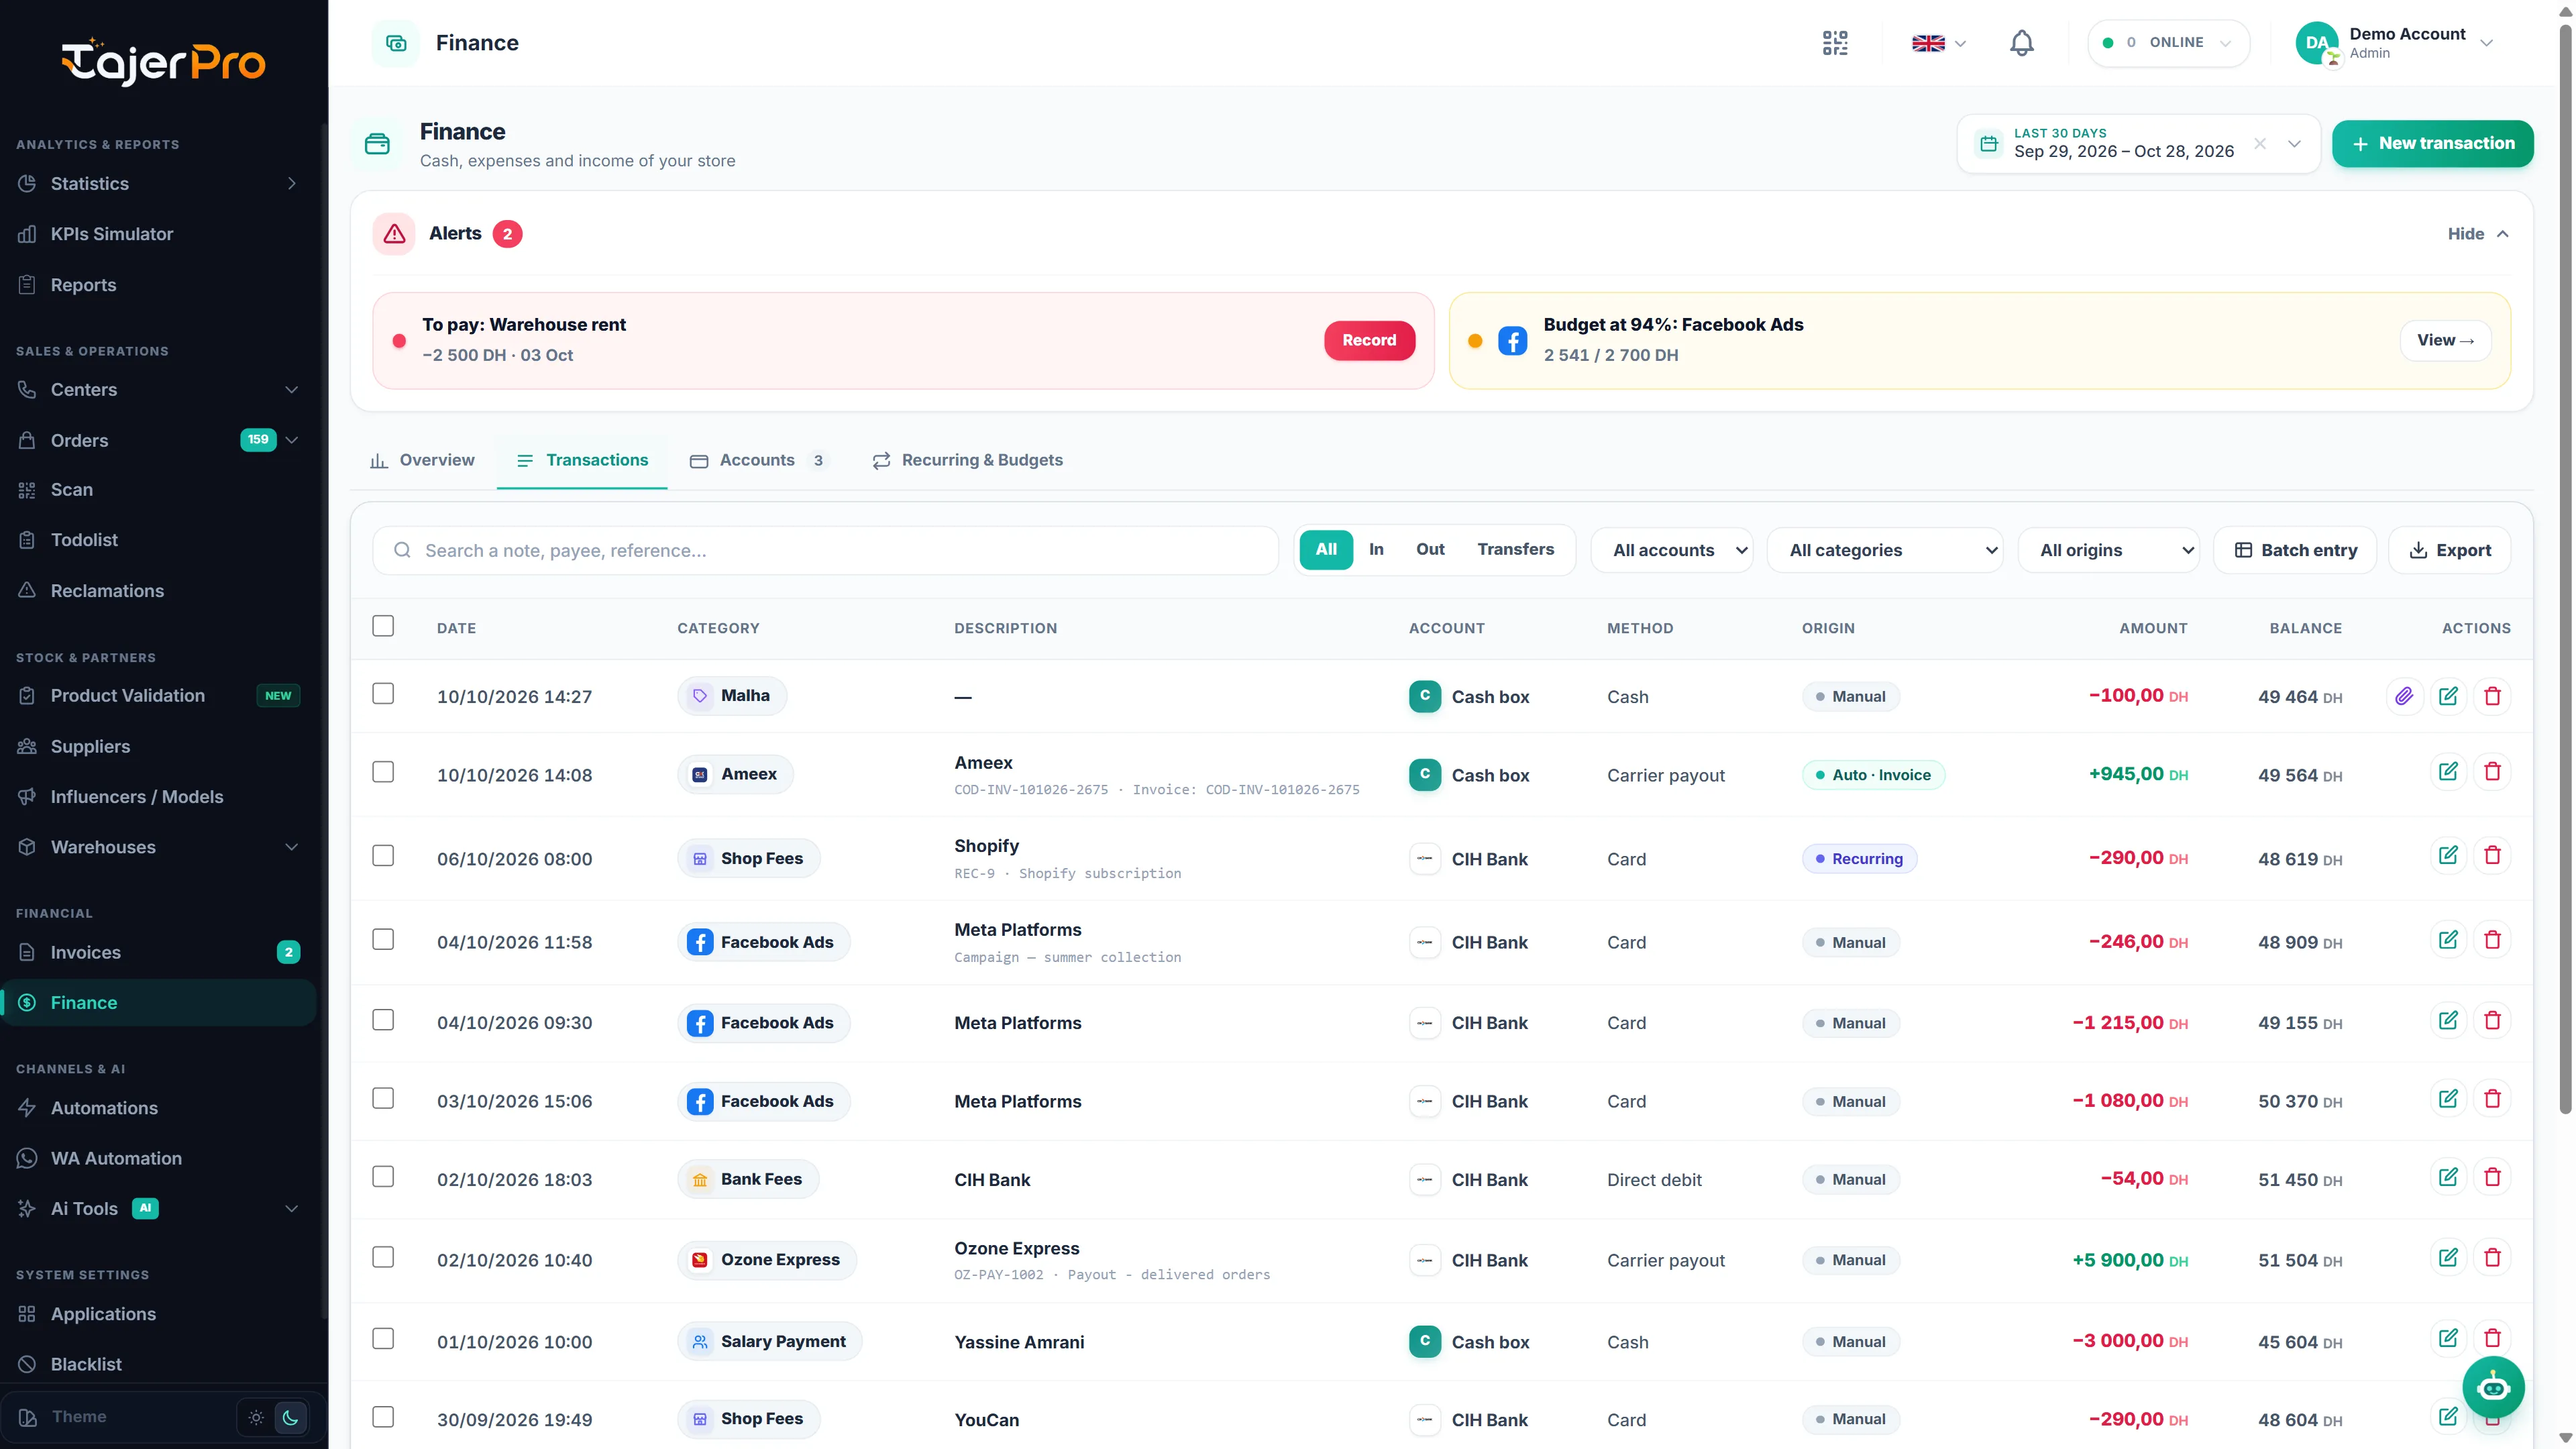Open the QR code scanner icon
Viewport: 2576px width, 1449px height.
[1835, 43]
